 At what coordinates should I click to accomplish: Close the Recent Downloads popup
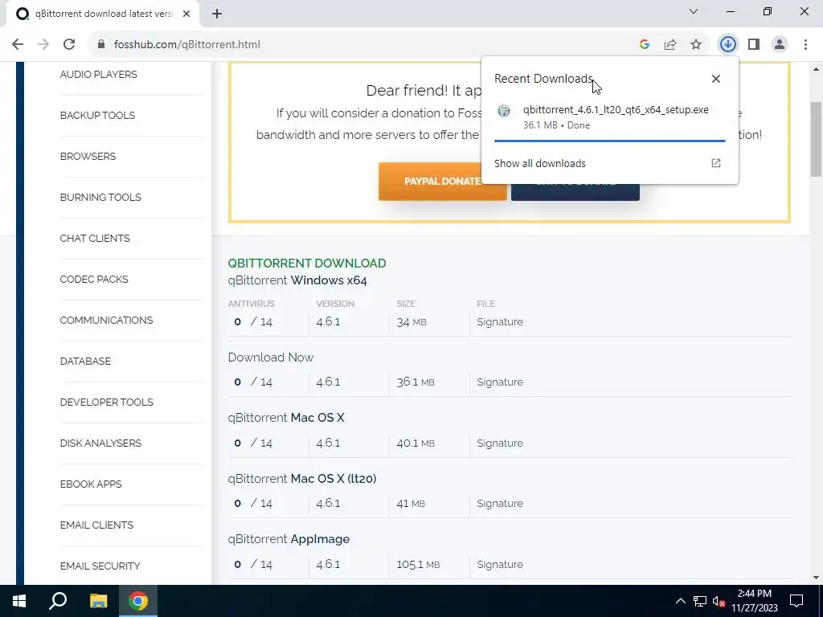[x=716, y=79]
